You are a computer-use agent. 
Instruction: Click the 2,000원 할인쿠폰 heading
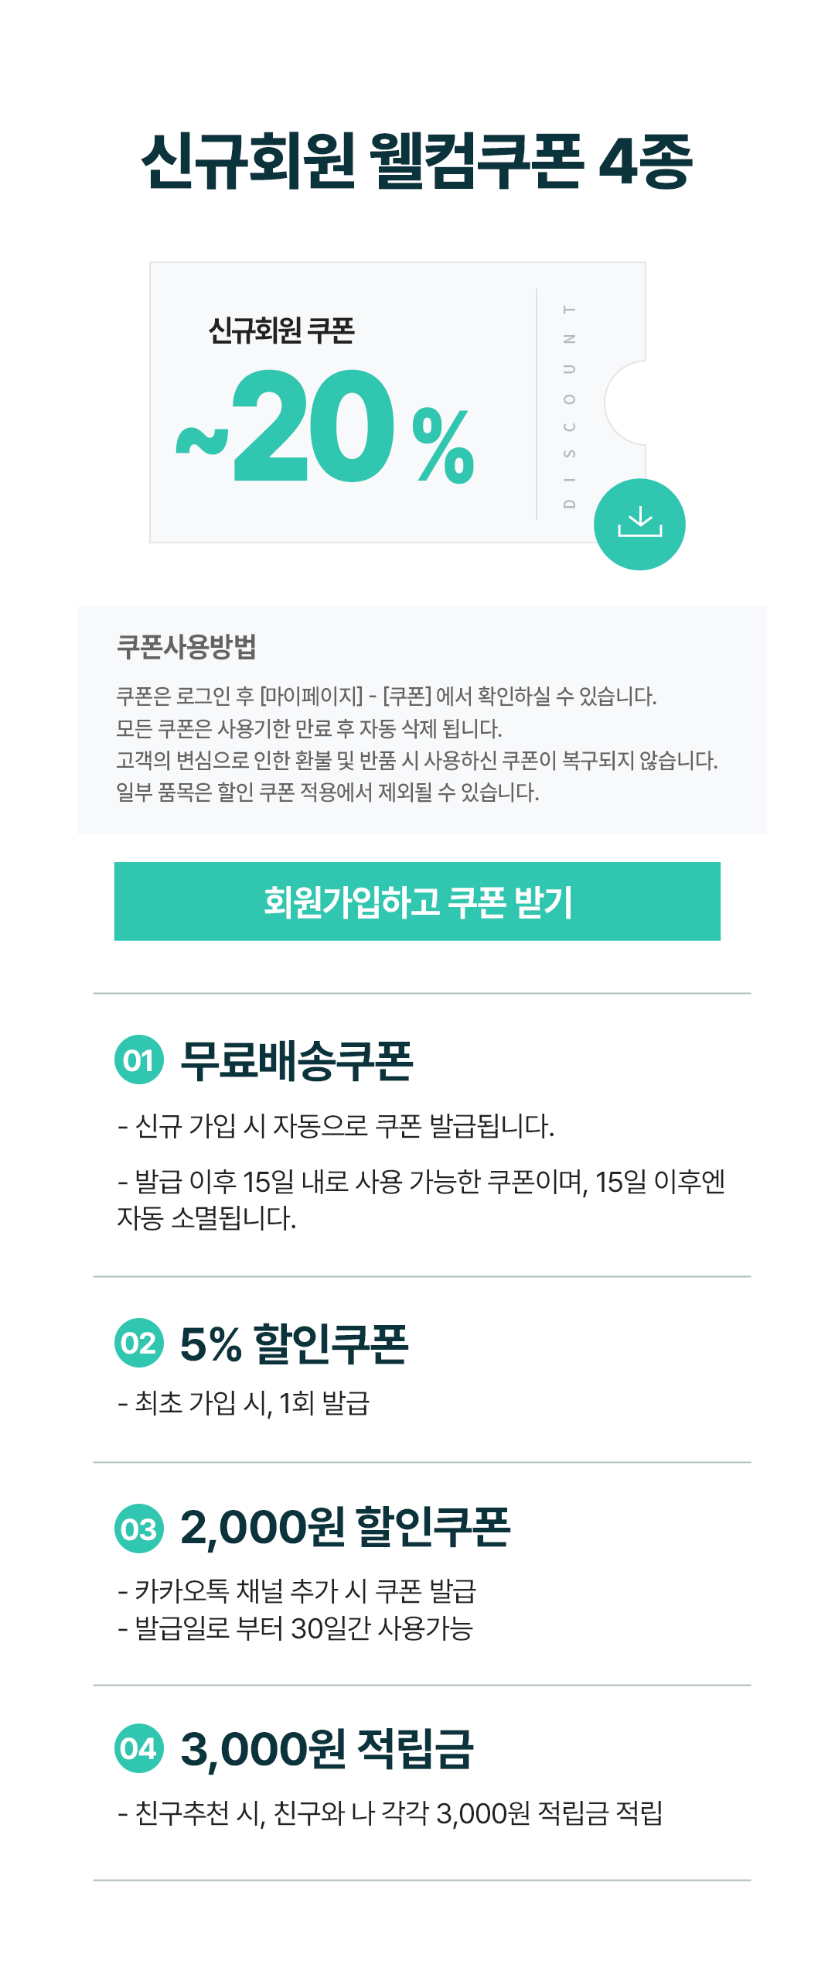coord(345,1528)
